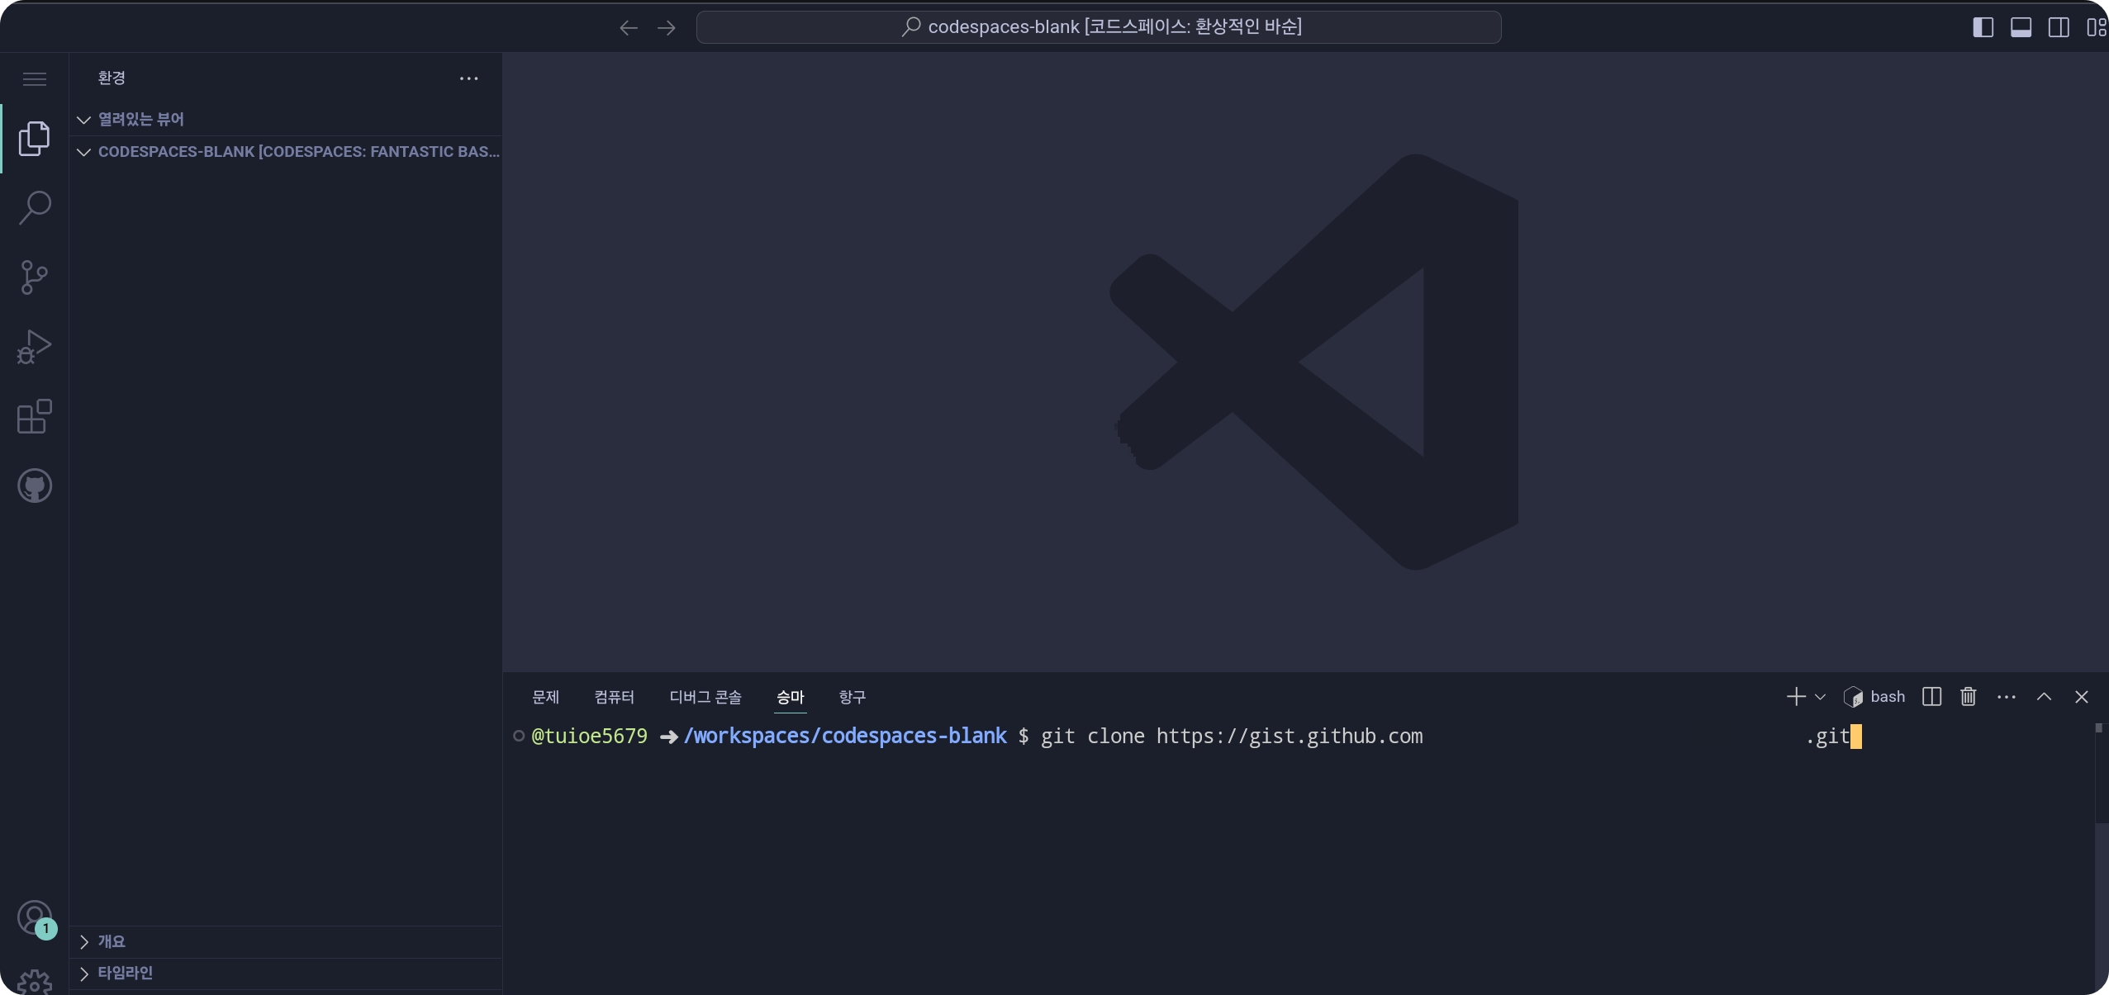Switch to the 디버그 콘솔 tab
The image size is (2109, 995).
click(x=705, y=697)
